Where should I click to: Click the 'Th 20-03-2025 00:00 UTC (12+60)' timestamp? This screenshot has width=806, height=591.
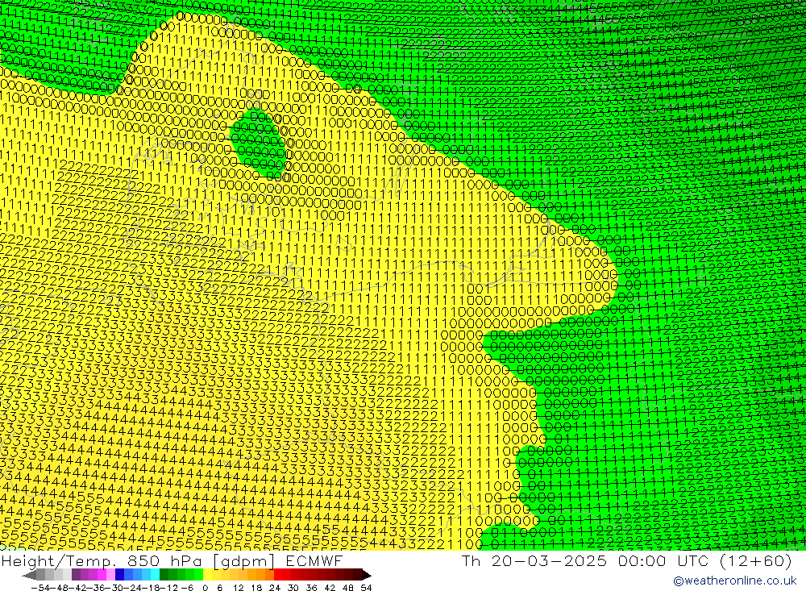(x=626, y=560)
